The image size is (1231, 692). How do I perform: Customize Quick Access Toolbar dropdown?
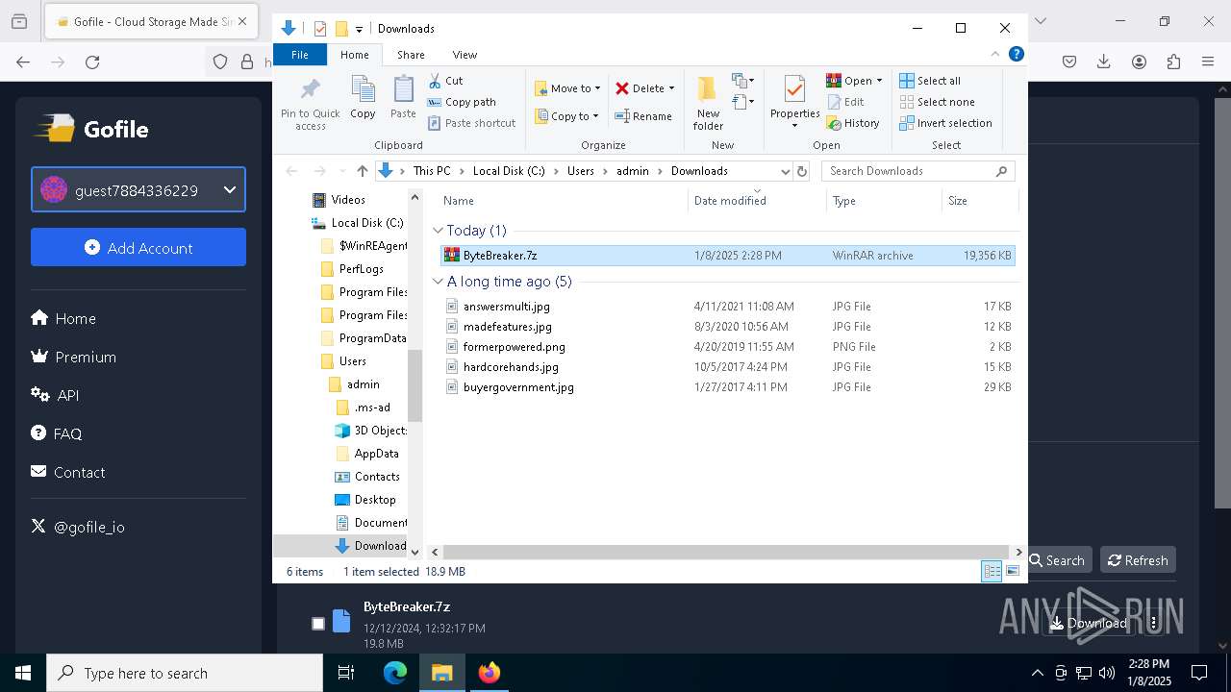point(360,29)
